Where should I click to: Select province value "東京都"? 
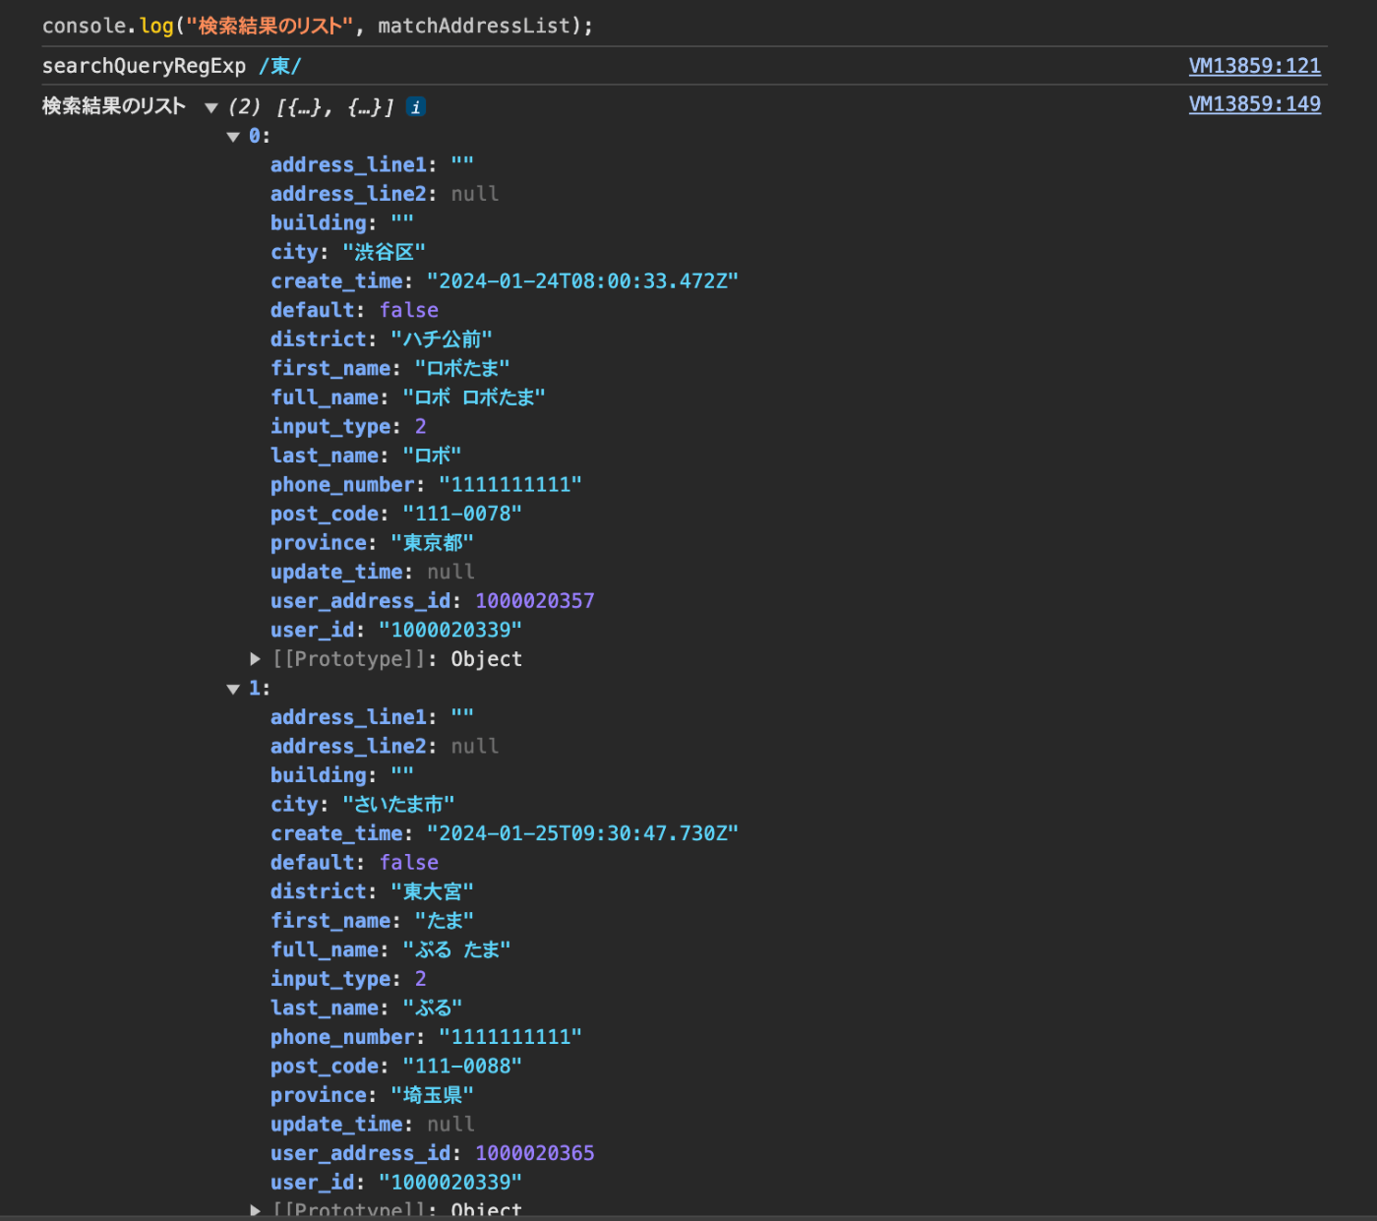click(432, 543)
